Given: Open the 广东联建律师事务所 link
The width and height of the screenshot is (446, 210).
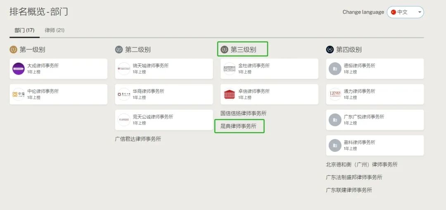Looking at the screenshot, I should point(349,190).
